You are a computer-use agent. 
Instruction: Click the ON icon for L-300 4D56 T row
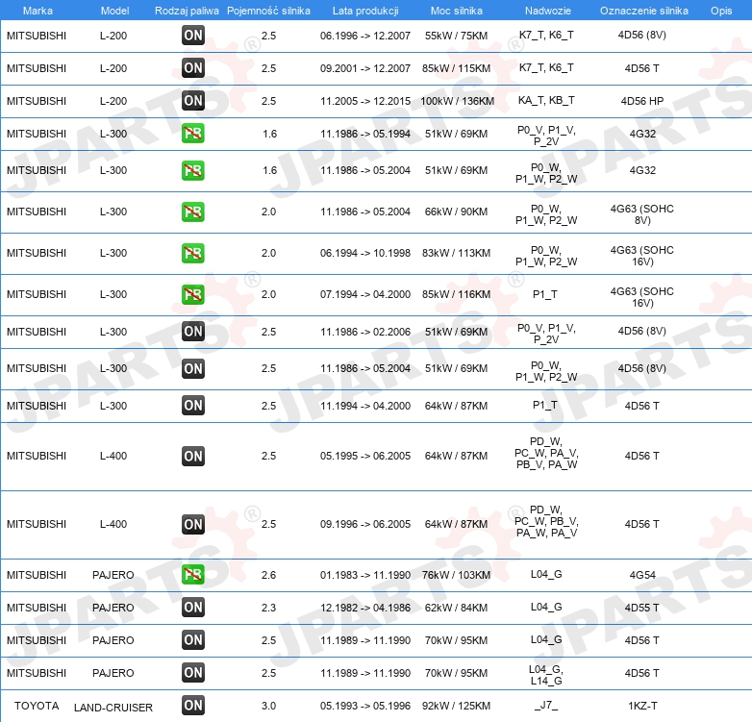pos(193,405)
